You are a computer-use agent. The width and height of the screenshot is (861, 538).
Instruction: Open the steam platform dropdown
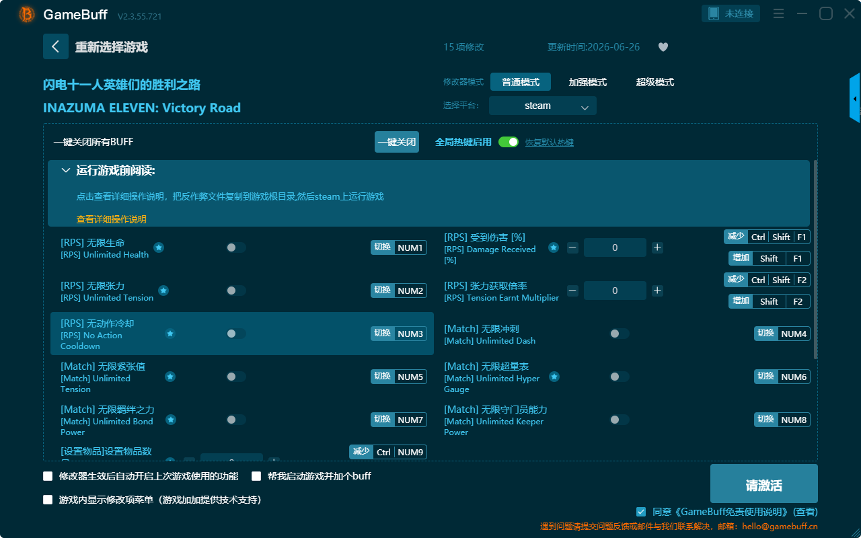coord(543,106)
